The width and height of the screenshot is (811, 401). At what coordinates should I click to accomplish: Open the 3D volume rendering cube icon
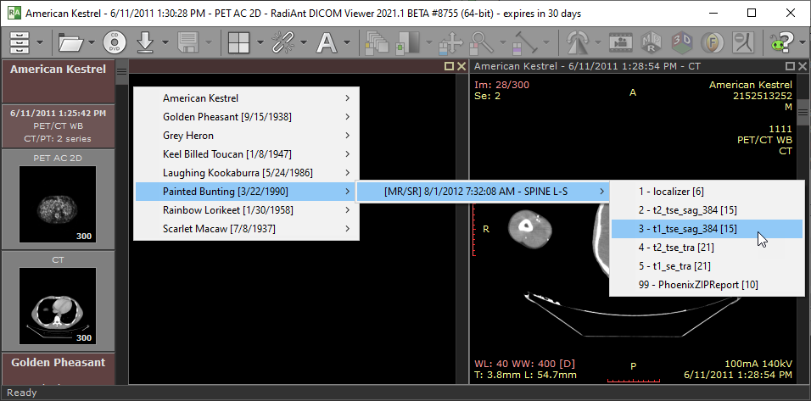point(682,42)
